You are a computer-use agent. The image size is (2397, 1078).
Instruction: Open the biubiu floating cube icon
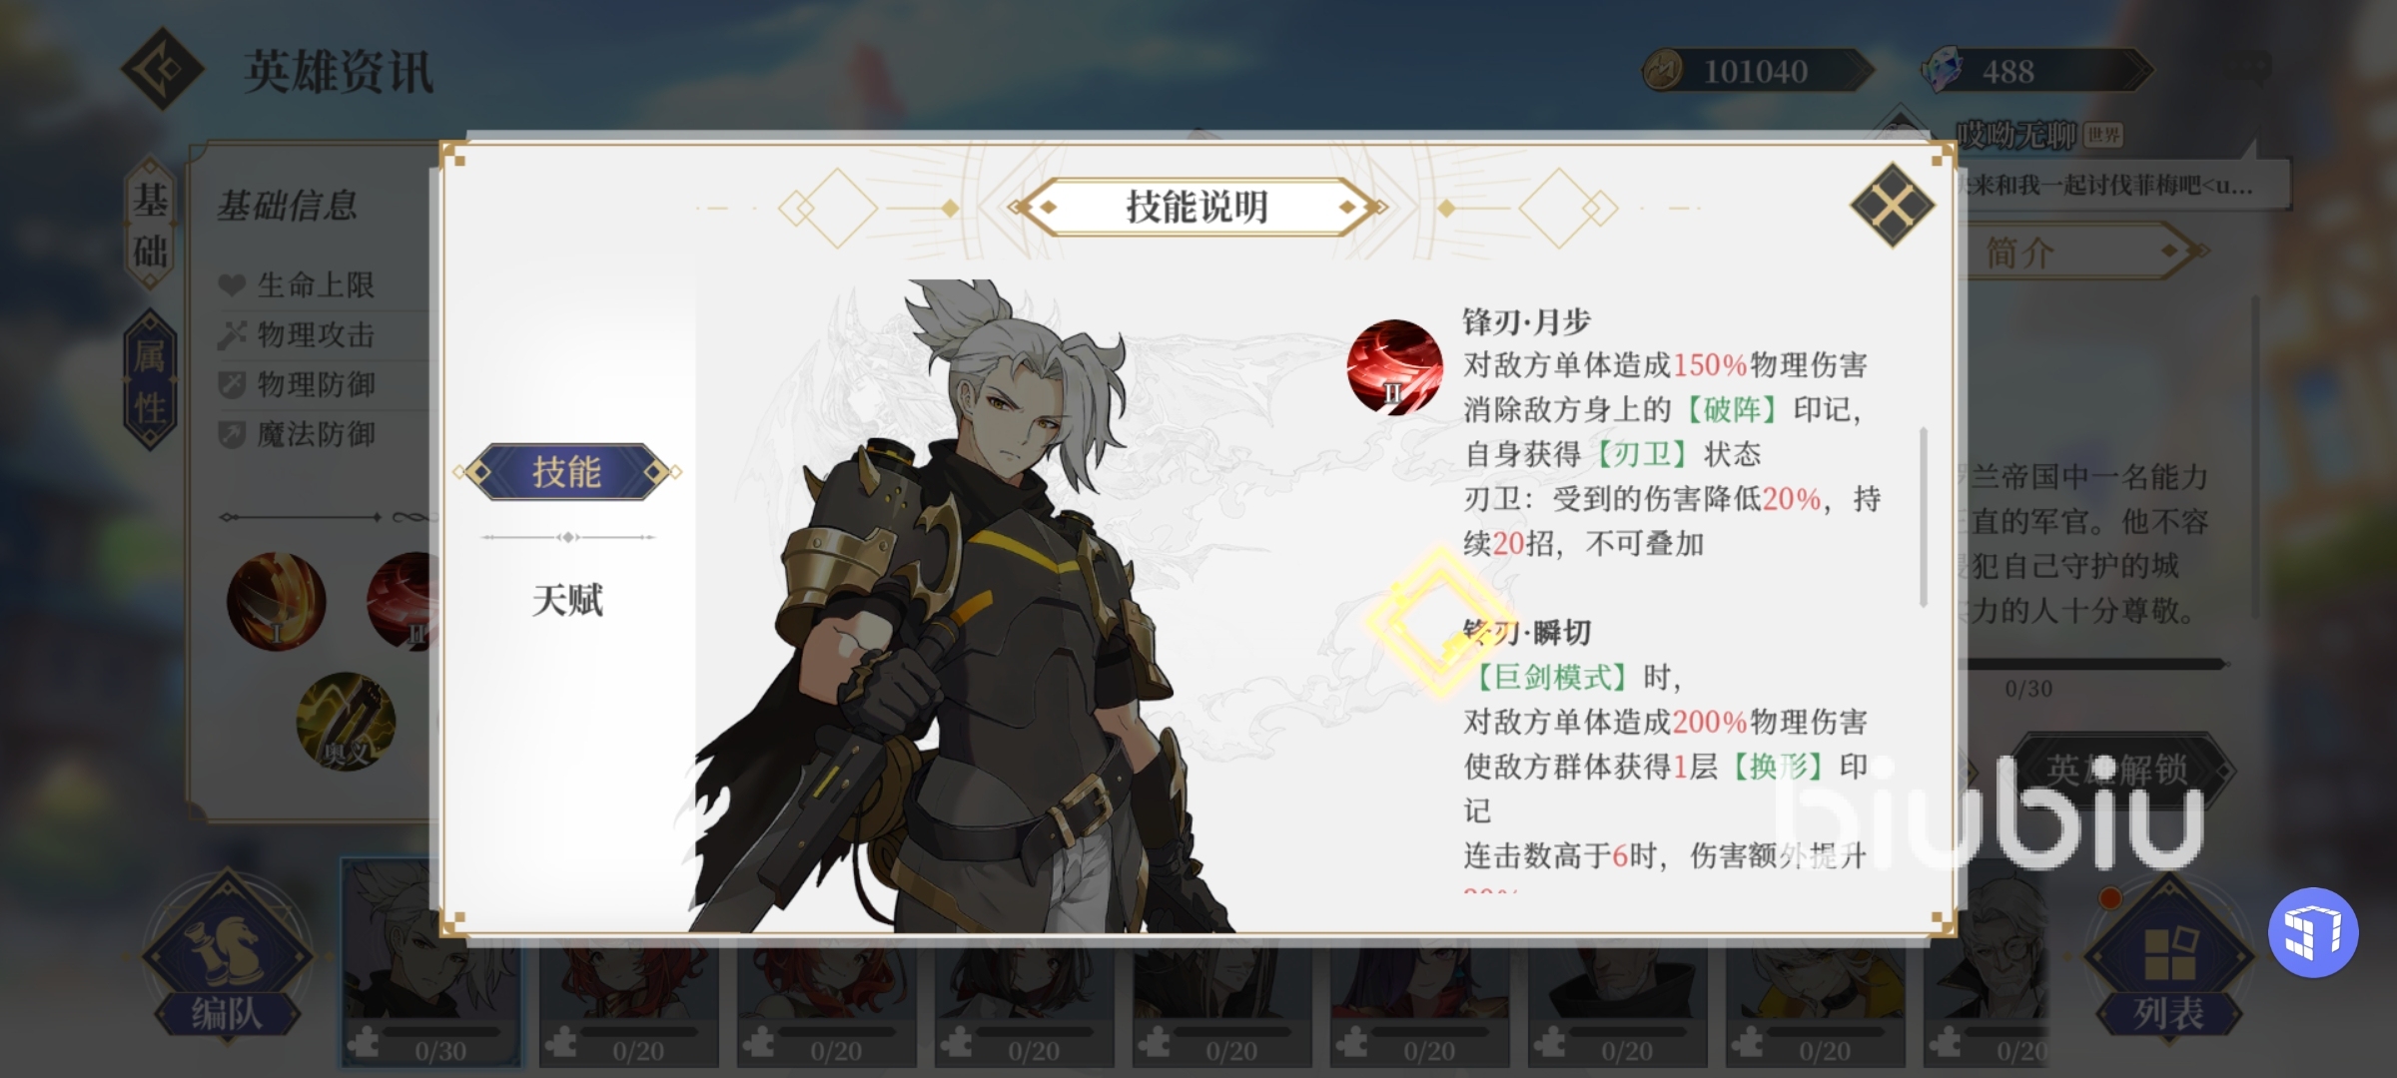click(2313, 932)
